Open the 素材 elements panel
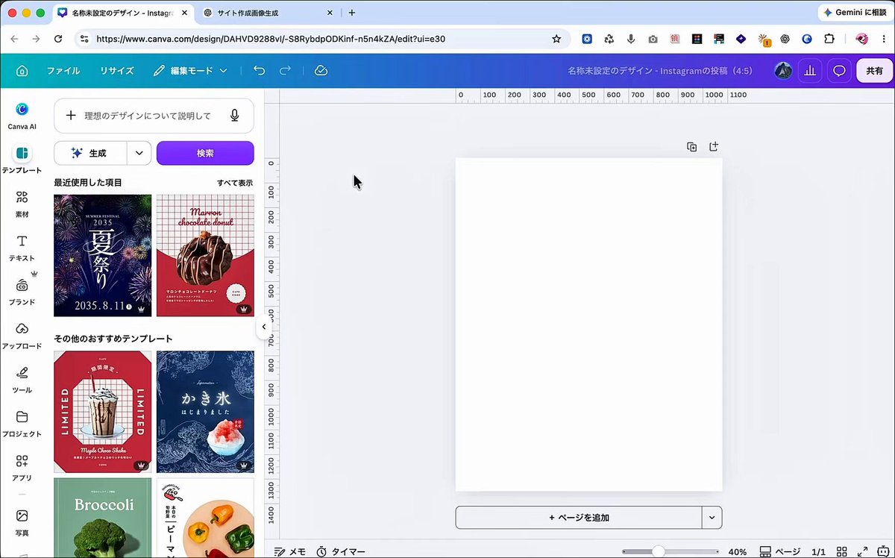The image size is (895, 558). pyautogui.click(x=22, y=203)
